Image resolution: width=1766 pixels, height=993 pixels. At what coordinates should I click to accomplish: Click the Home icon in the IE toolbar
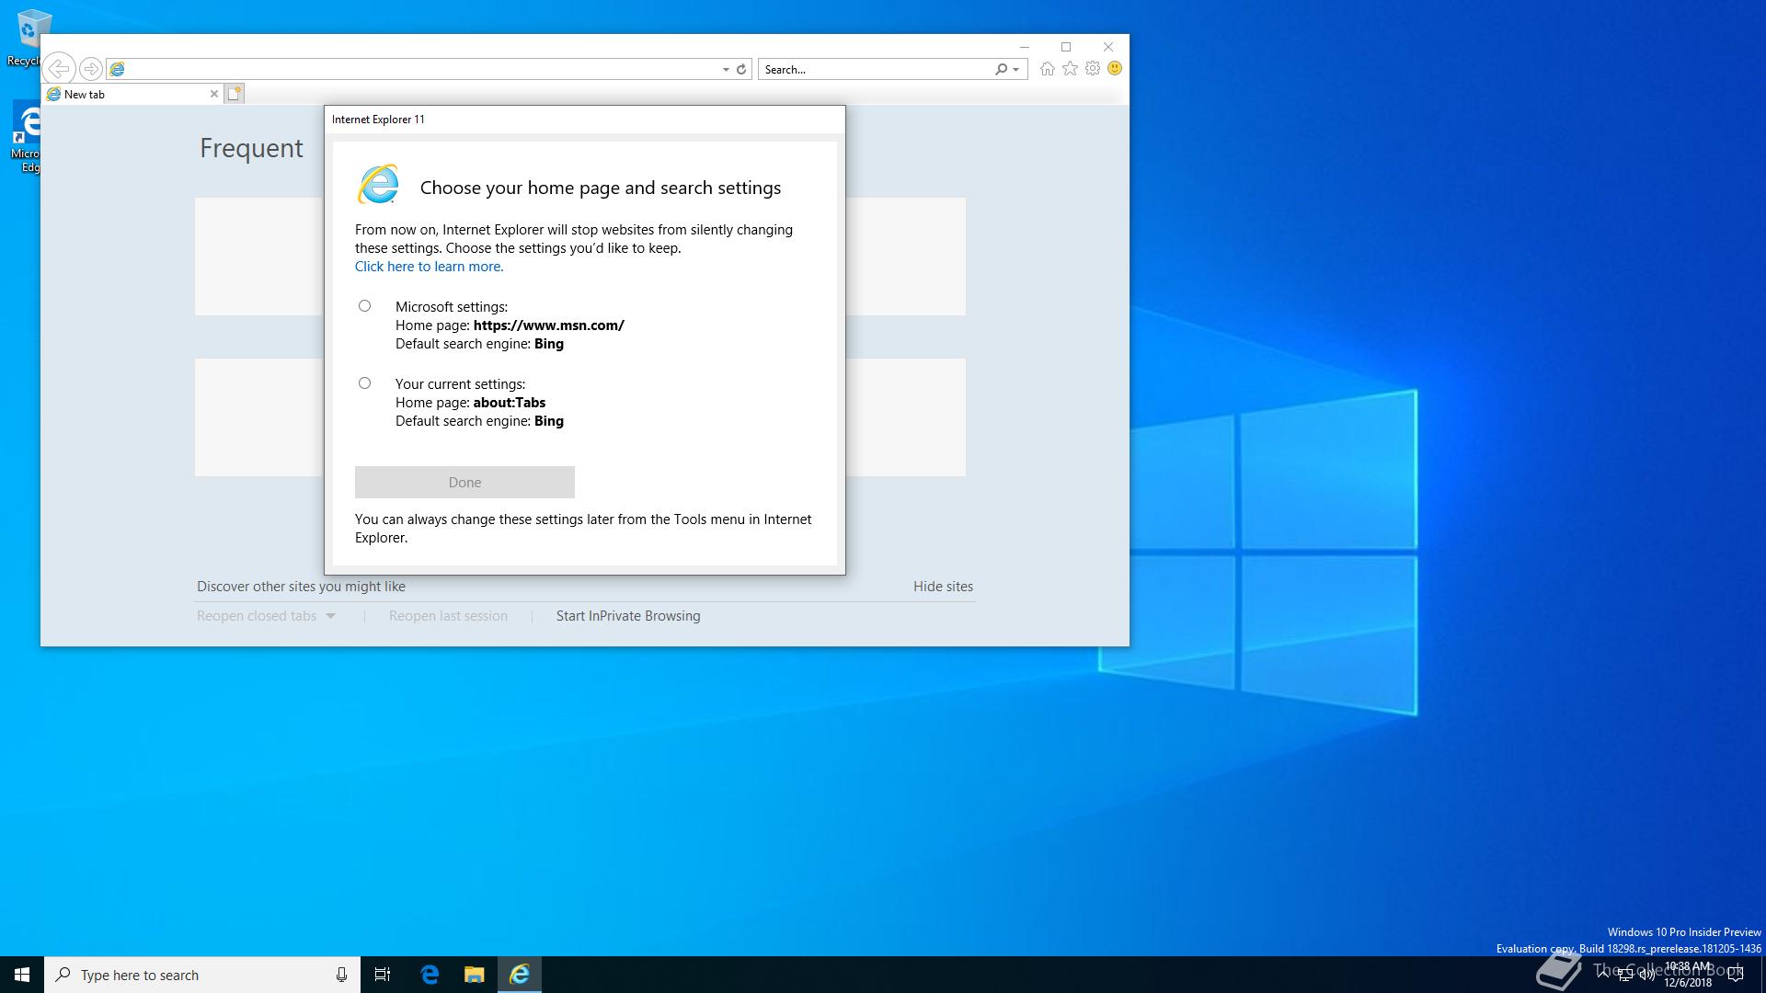[1047, 69]
